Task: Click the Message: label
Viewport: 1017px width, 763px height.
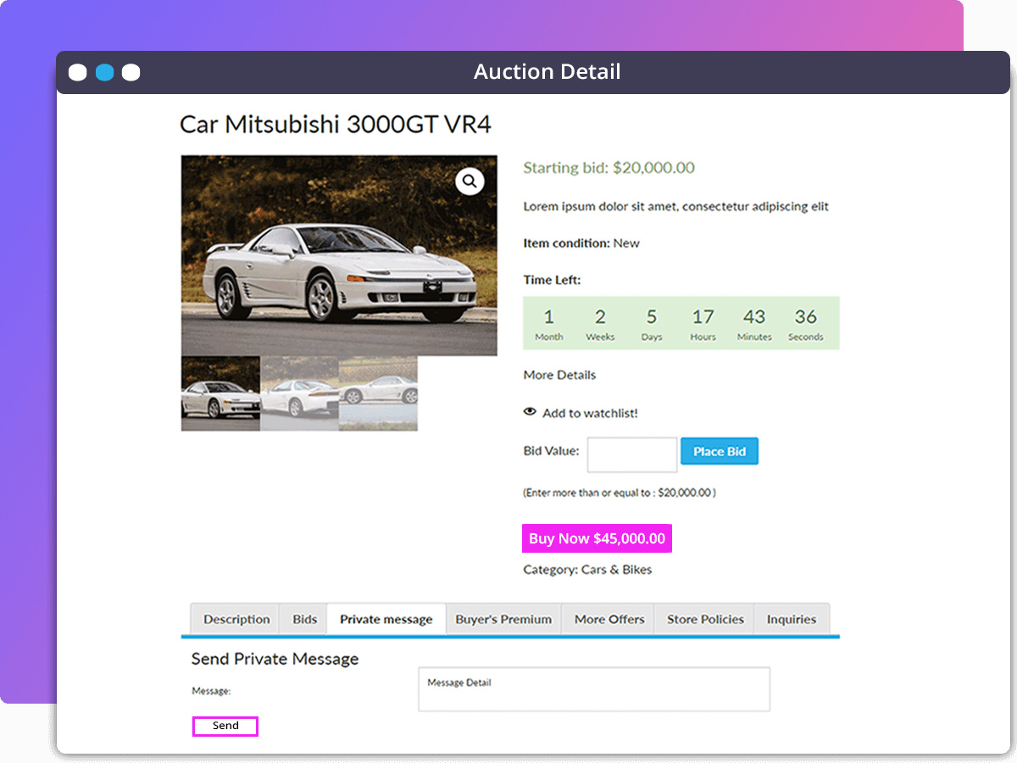Action: [211, 691]
